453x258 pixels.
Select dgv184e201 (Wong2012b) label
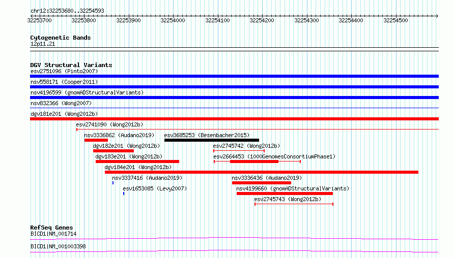(138, 167)
